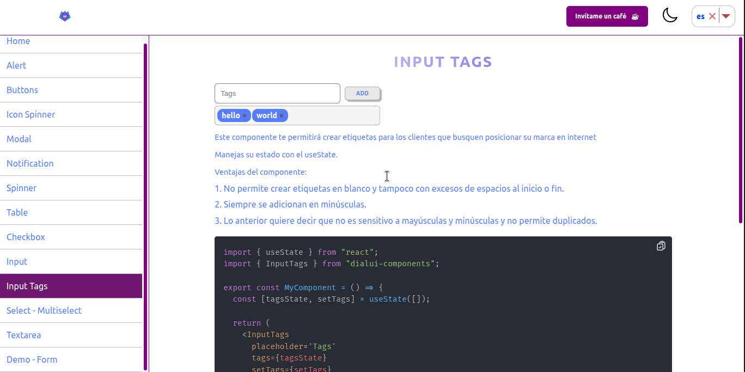
Task: Click the "Invítame un café" button
Action: [607, 16]
